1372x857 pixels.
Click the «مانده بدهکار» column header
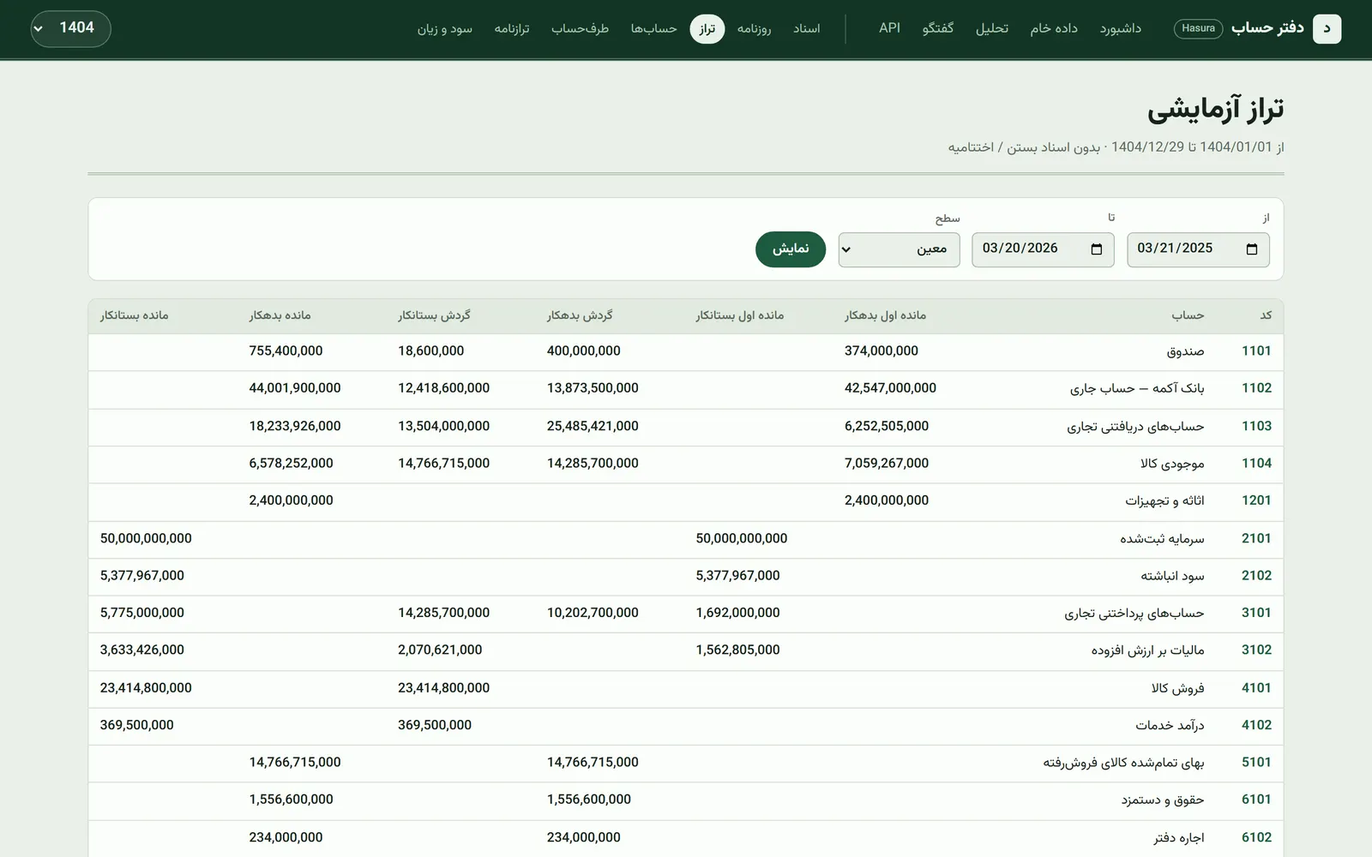280,315
